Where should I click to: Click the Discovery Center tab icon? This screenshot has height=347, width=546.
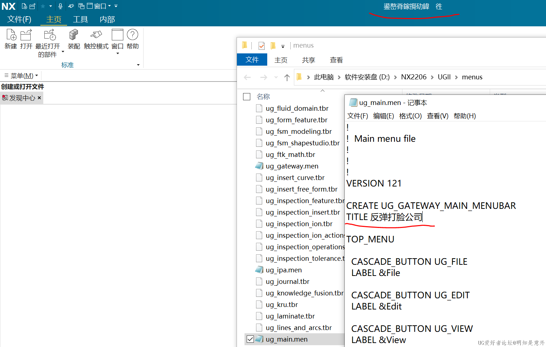click(5, 98)
